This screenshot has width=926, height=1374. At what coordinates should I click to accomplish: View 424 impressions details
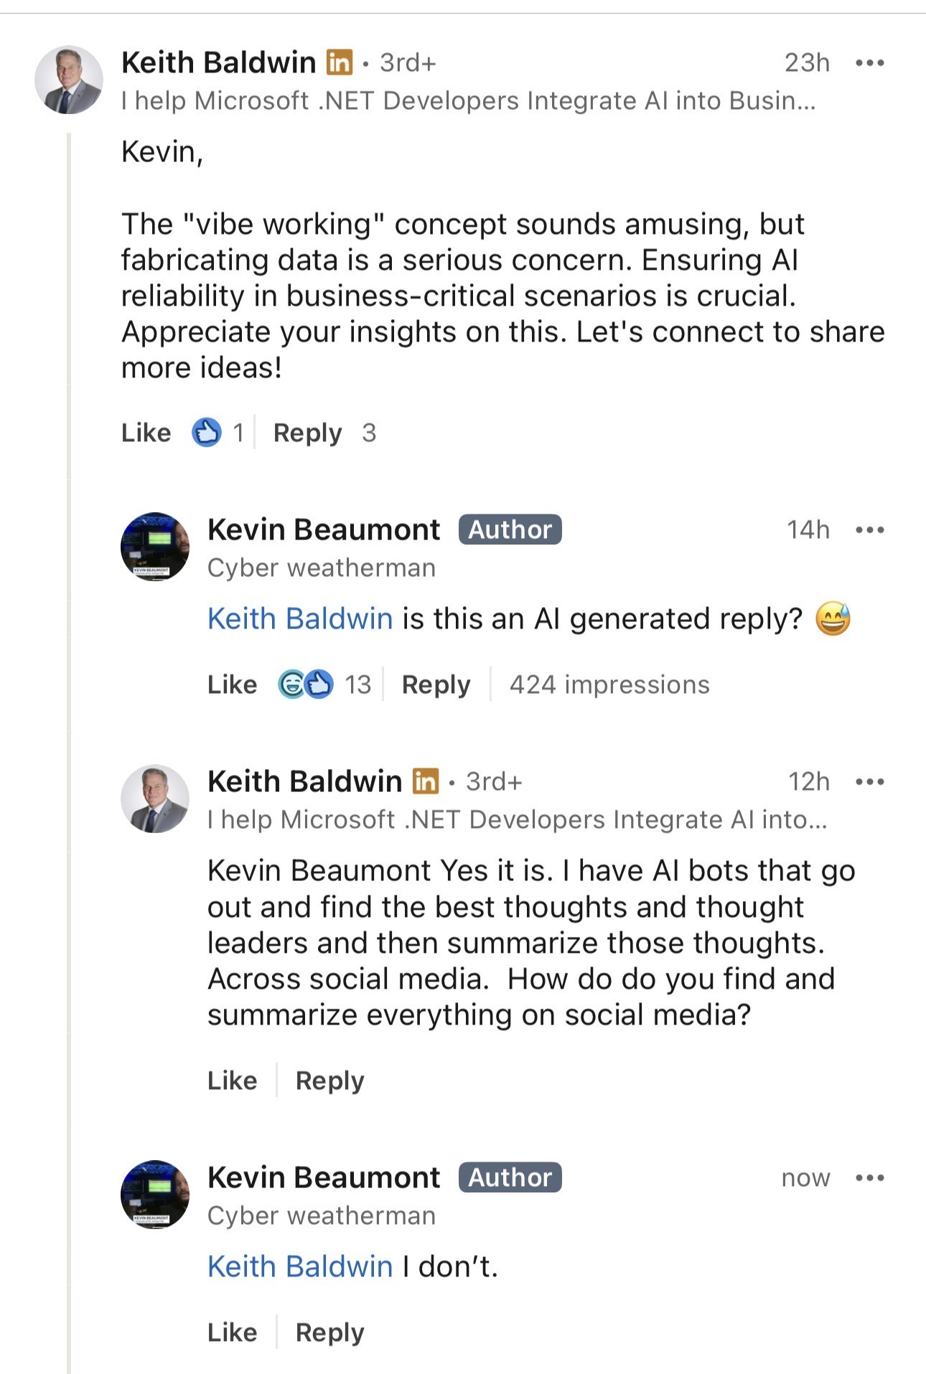click(609, 684)
